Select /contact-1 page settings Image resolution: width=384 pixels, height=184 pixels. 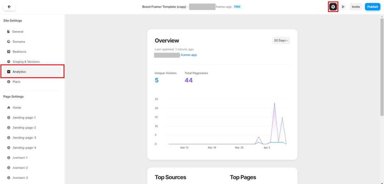click(32, 158)
